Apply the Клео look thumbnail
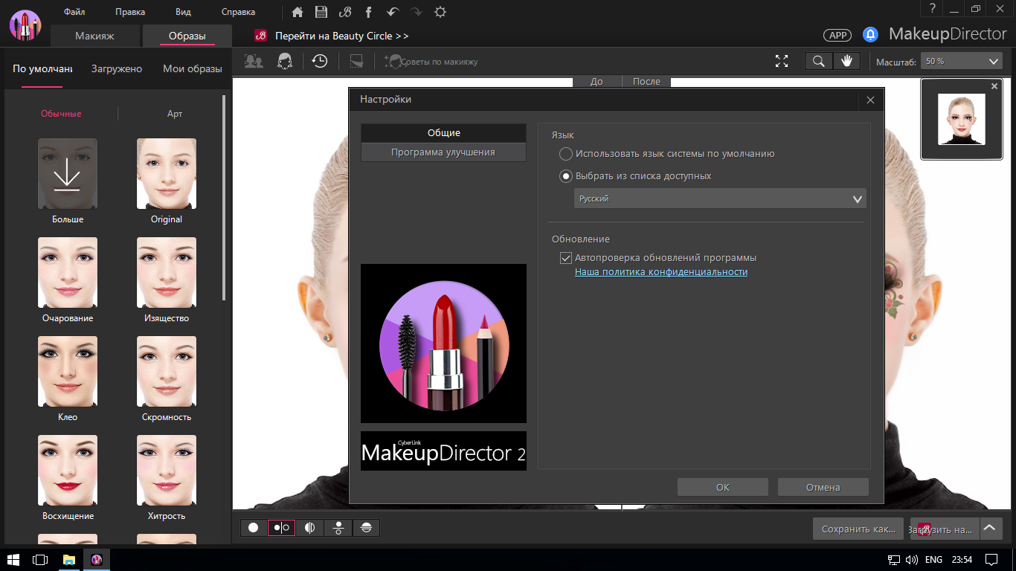 point(68,371)
